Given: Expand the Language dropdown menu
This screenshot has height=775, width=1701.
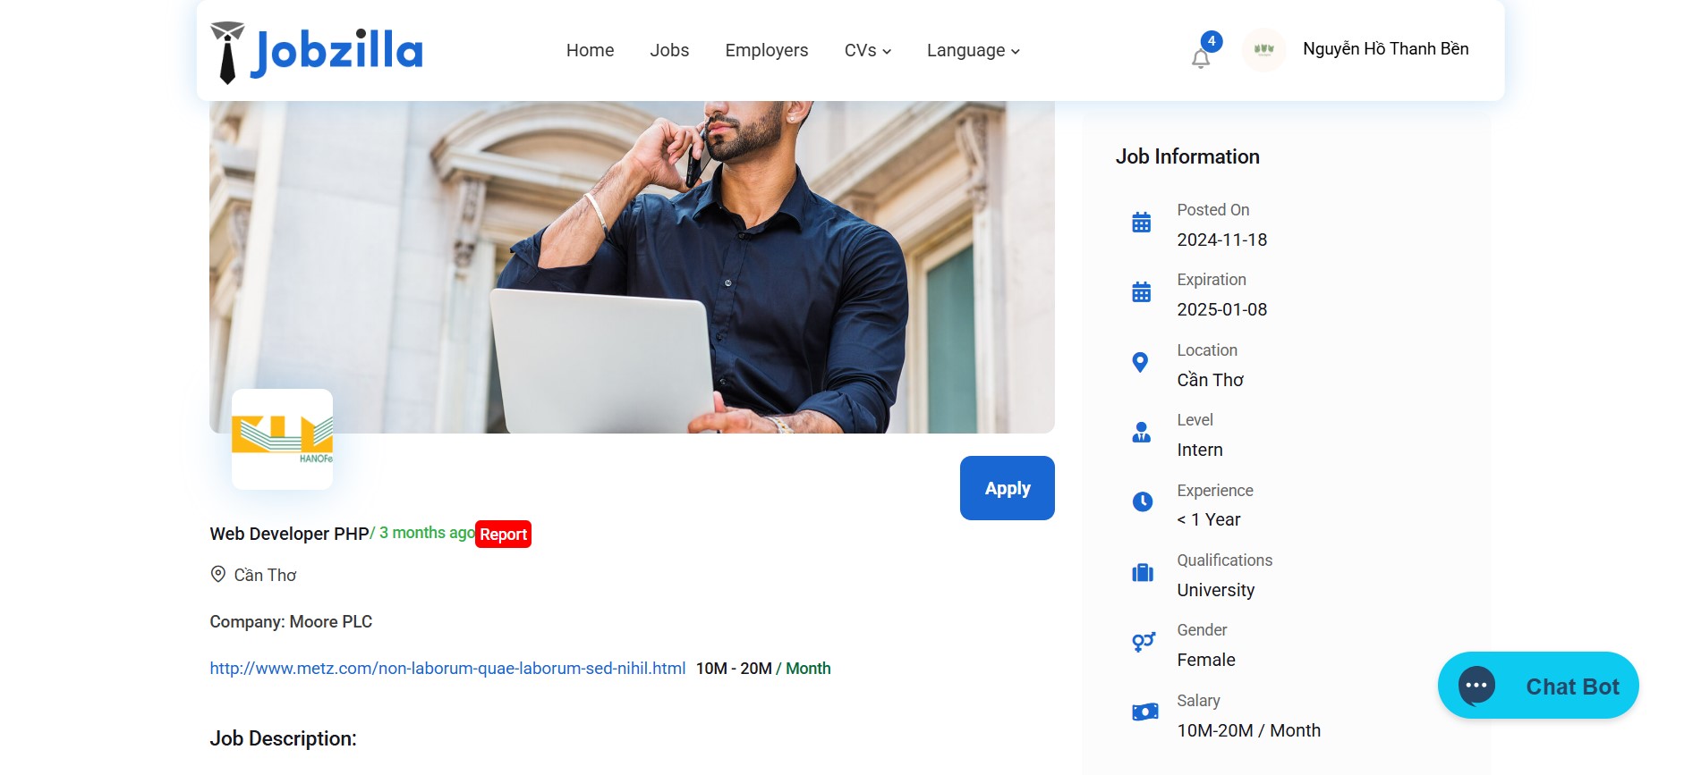Looking at the screenshot, I should (x=974, y=51).
